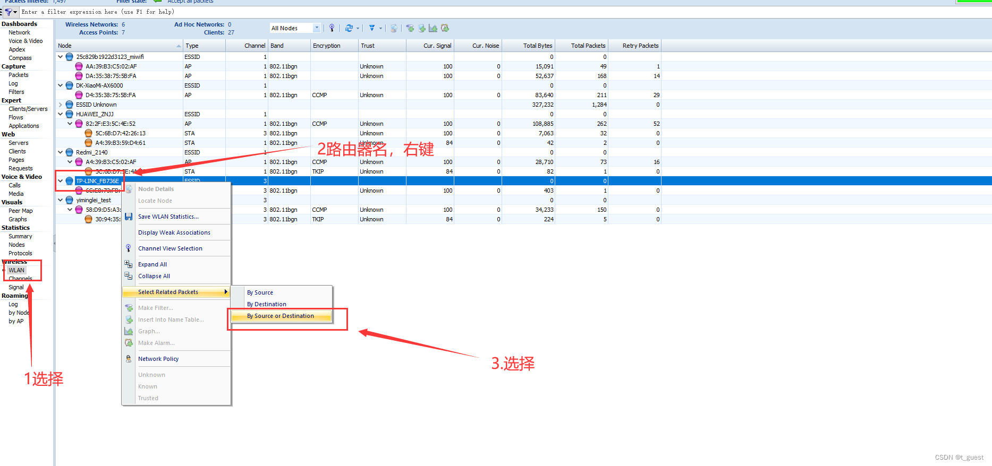Viewport: 992px width, 466px height.
Task: Click the AP icon of AA:39:B3:C5:02:AF
Action: (x=79, y=66)
